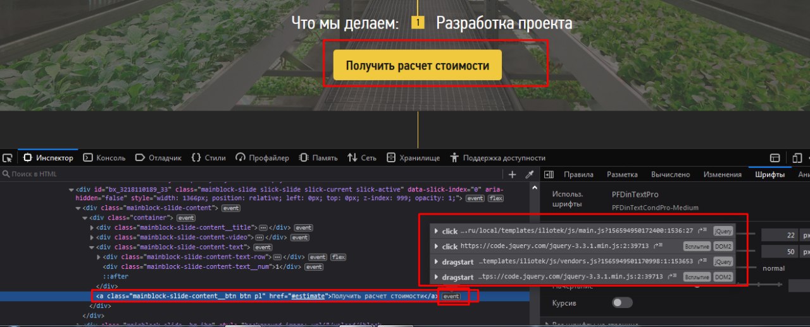Click event badge on content__title div

[304, 228]
